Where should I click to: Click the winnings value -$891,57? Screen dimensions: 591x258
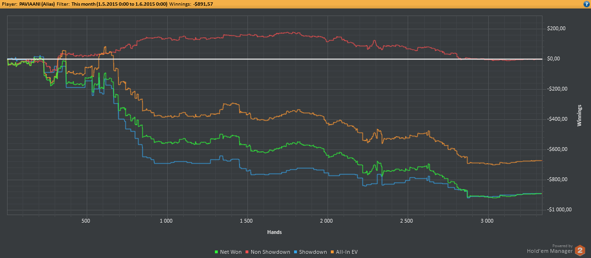click(x=203, y=3)
